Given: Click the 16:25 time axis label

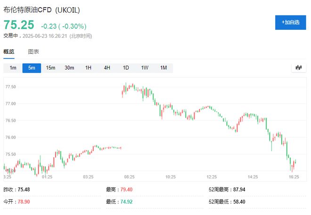Looking at the screenshot, I should point(294,177).
